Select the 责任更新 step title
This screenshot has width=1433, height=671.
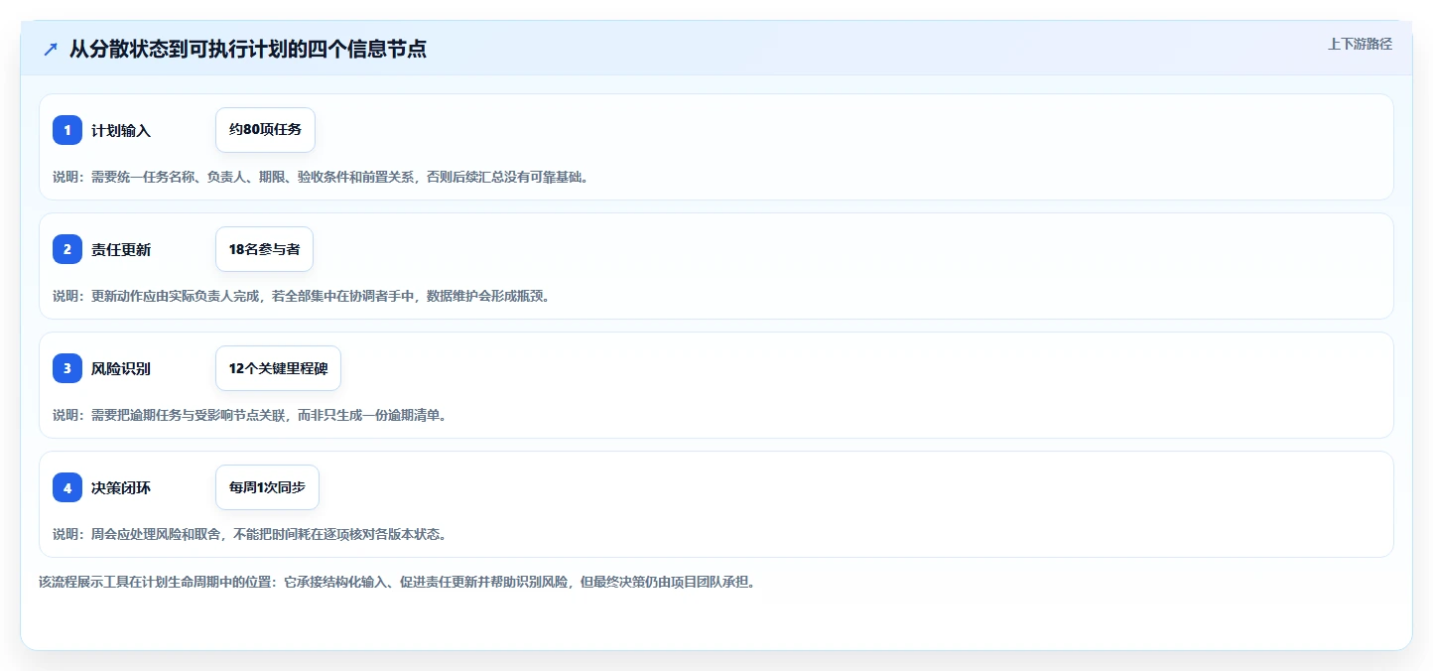pyautogui.click(x=121, y=249)
